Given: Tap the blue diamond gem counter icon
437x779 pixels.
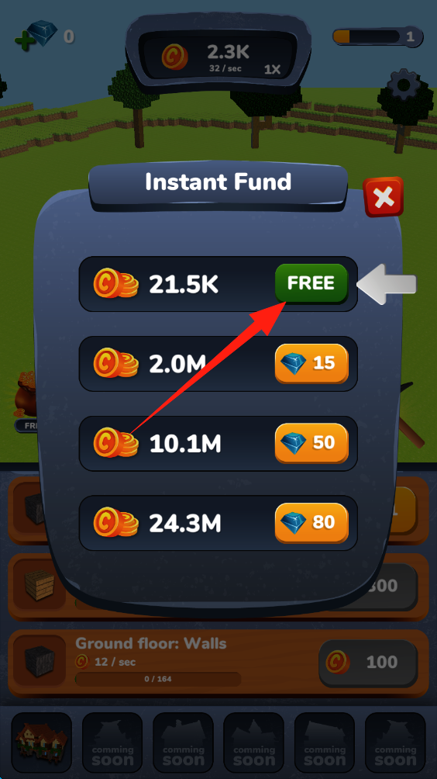Looking at the screenshot, I should tap(42, 33).
